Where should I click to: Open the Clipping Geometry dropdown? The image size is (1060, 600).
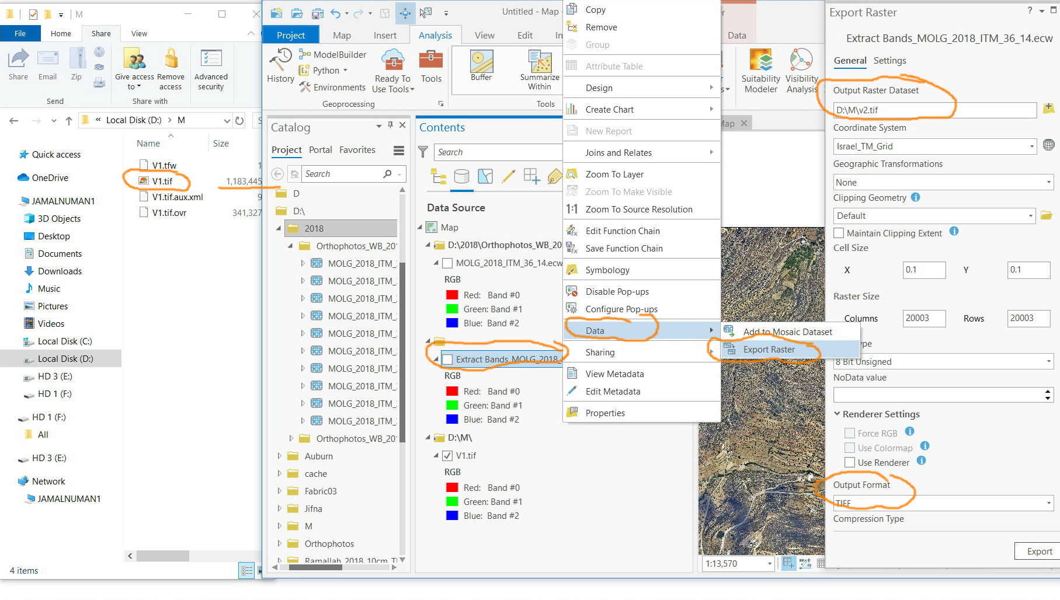pos(934,216)
